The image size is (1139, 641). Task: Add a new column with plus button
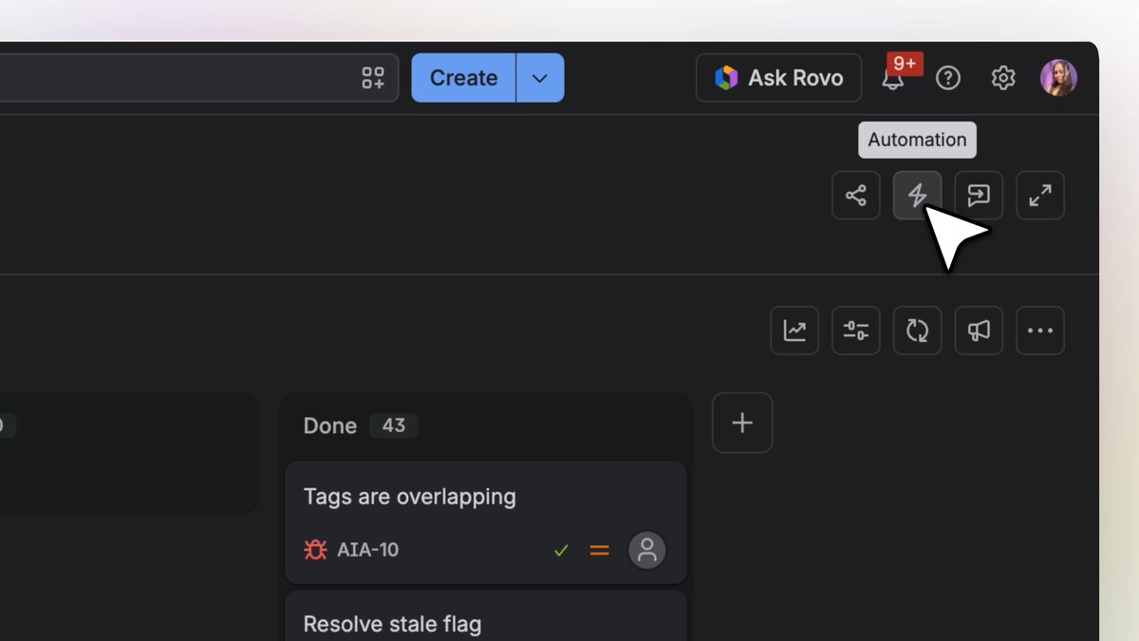(742, 423)
